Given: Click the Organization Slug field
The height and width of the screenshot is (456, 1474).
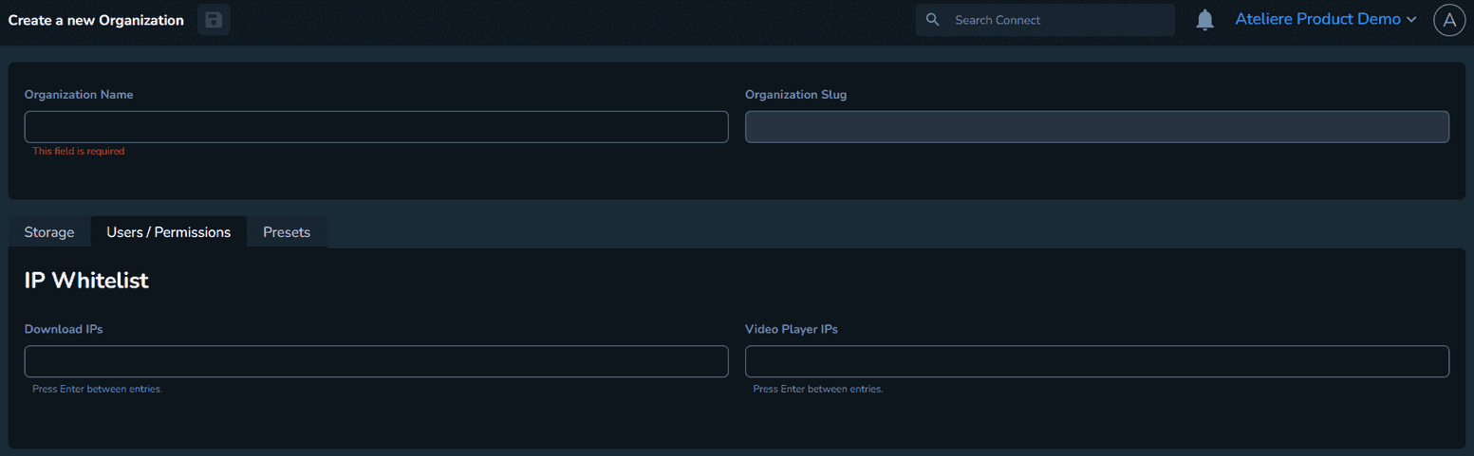Looking at the screenshot, I should [1096, 127].
